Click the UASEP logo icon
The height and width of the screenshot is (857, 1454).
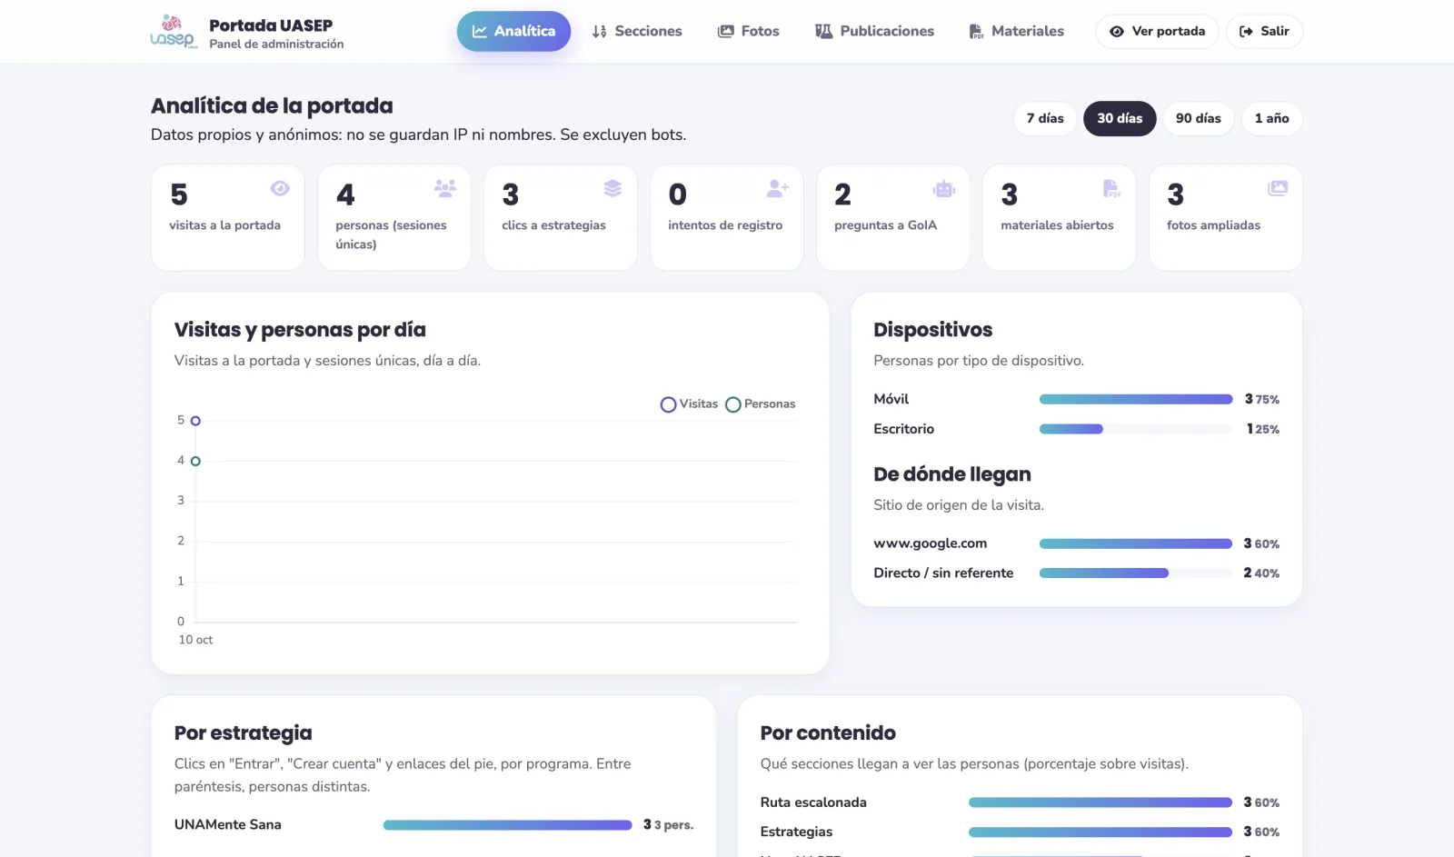(x=174, y=32)
